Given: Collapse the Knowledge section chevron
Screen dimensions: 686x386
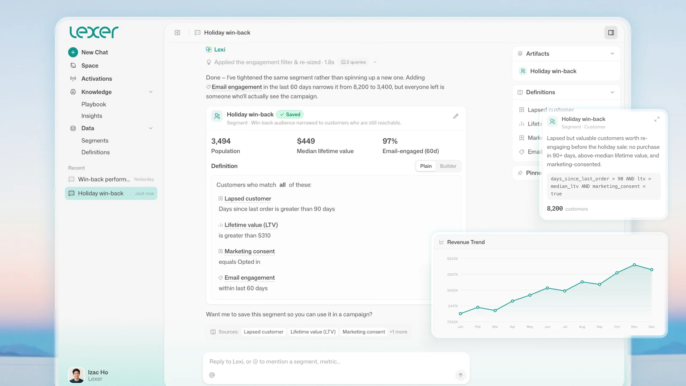Looking at the screenshot, I should coord(151,92).
